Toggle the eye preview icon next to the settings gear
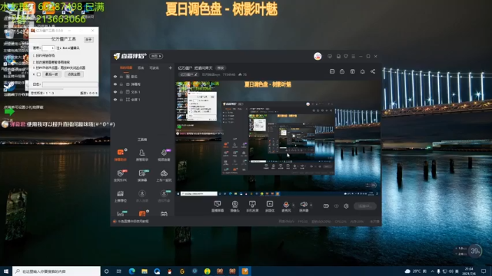 (337, 206)
